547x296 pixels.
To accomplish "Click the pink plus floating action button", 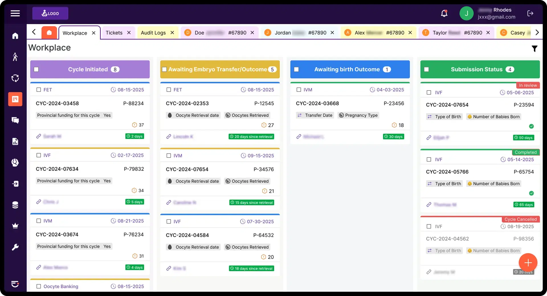I will tap(528, 262).
